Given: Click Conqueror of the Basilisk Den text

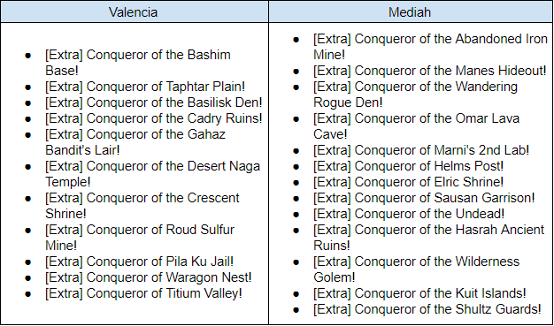Looking at the screenshot, I should click(x=154, y=102).
